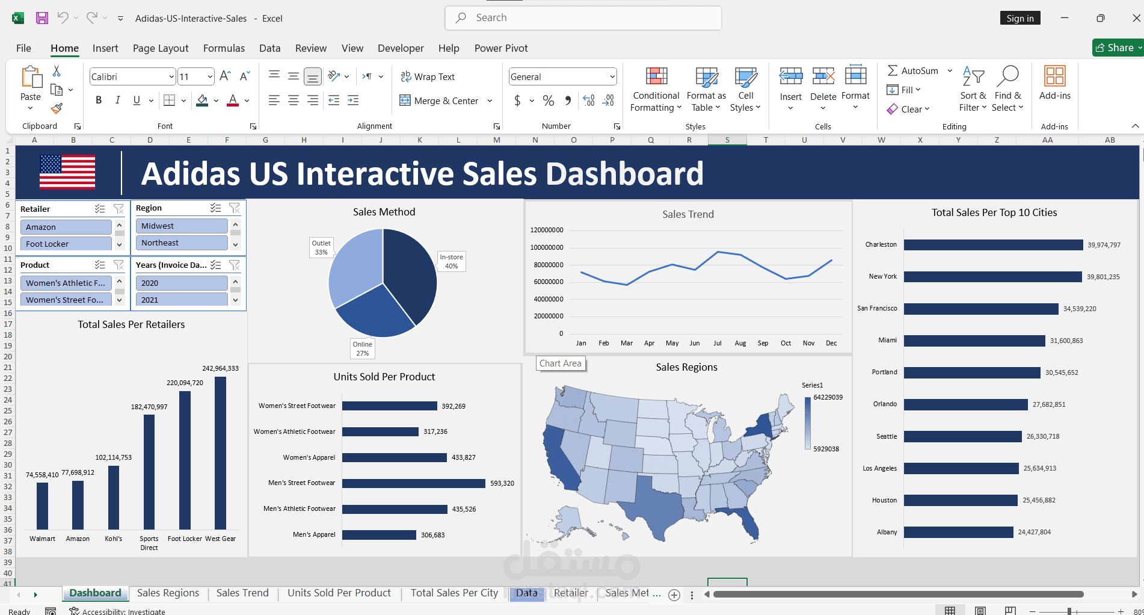Viewport: 1144px width, 615px height.
Task: Click the Undo arrow icon
Action: point(63,17)
